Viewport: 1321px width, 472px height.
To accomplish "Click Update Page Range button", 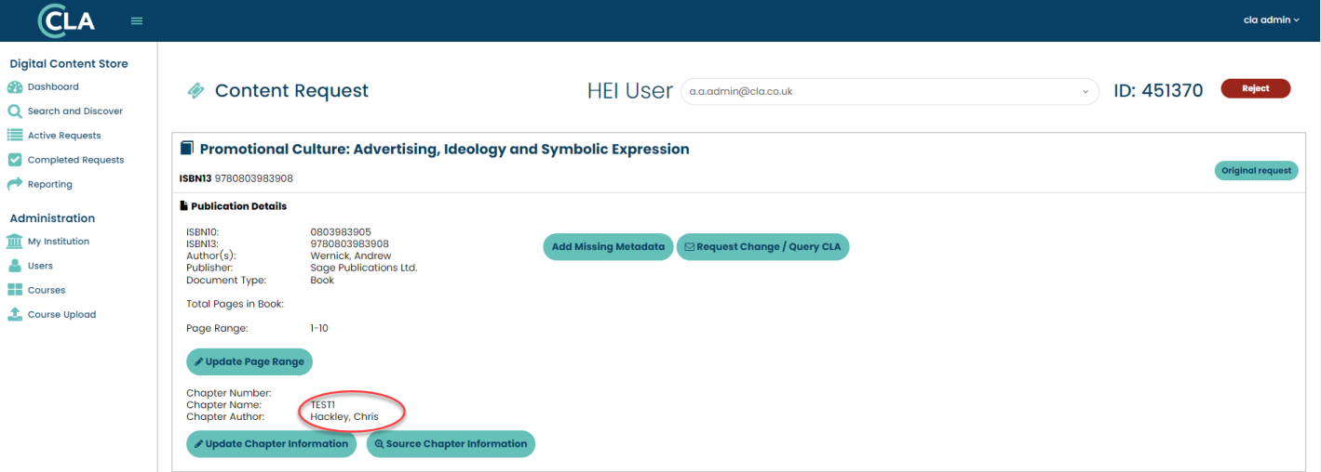I will [x=249, y=361].
